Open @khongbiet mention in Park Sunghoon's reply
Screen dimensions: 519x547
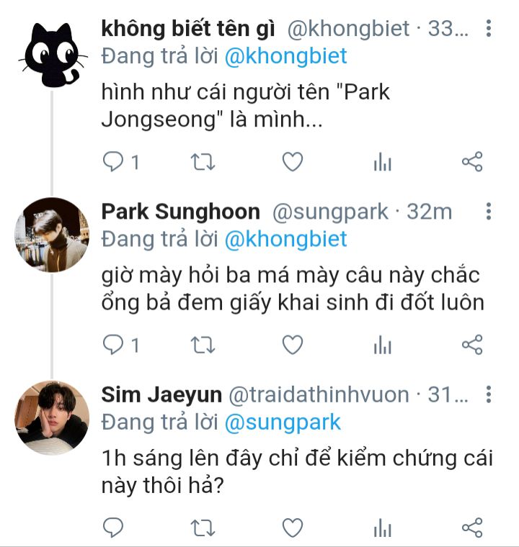click(285, 239)
